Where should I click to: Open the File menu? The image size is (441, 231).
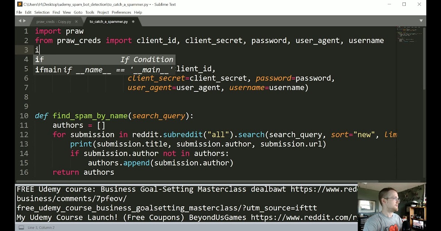tap(19, 12)
